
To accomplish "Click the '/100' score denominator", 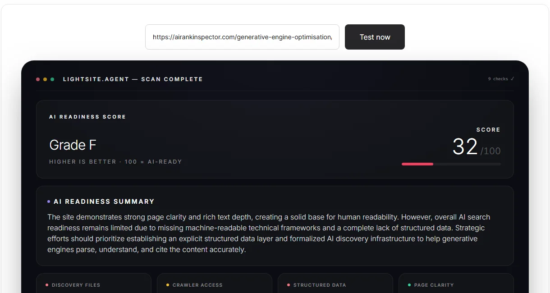I will (x=490, y=151).
